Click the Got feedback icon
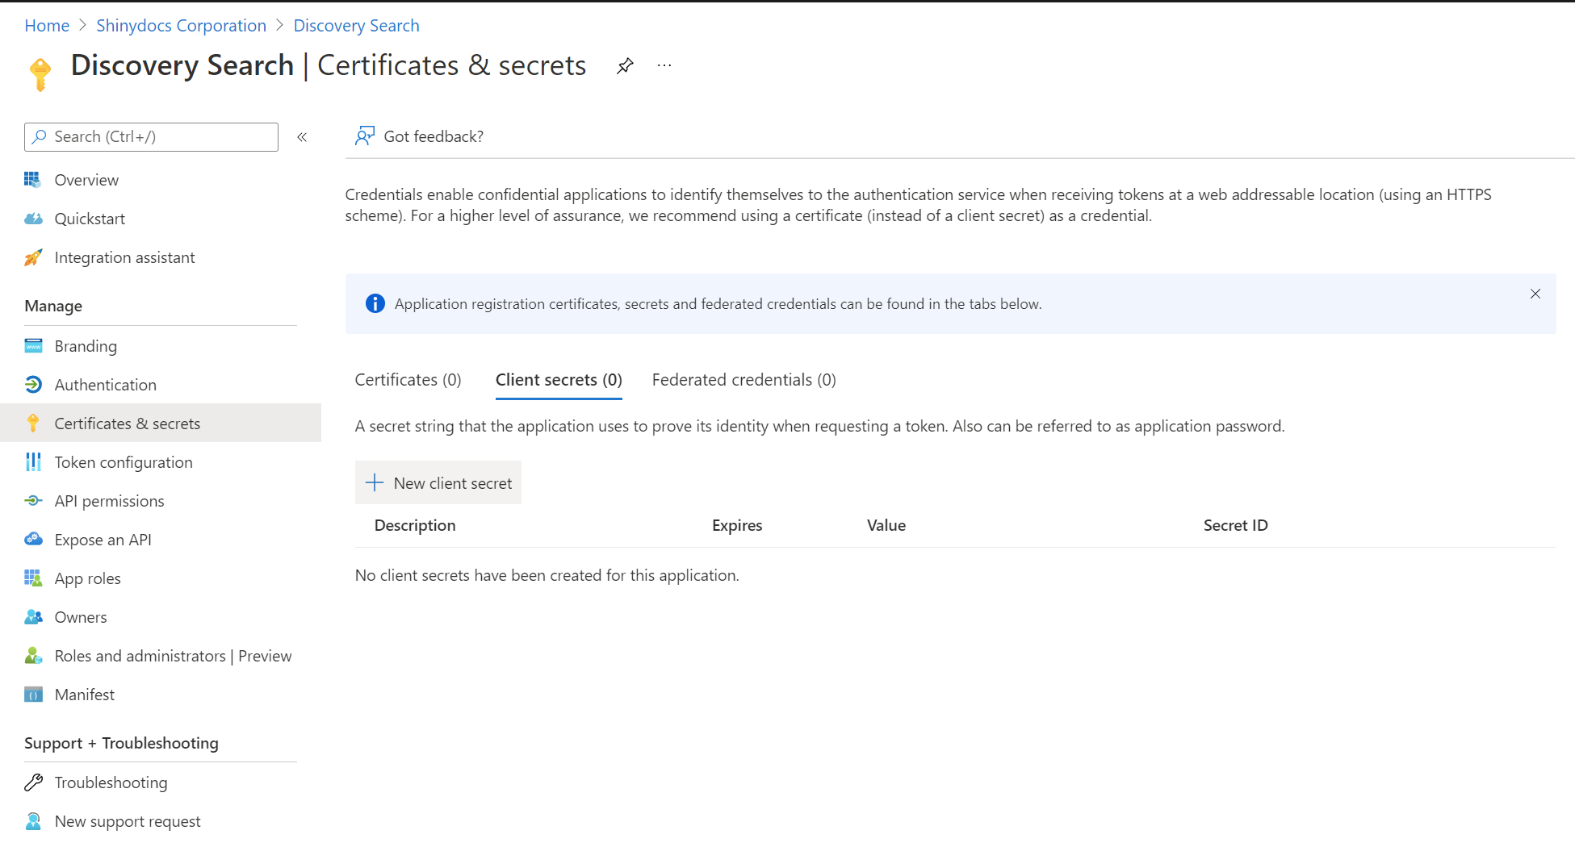 pyautogui.click(x=365, y=136)
